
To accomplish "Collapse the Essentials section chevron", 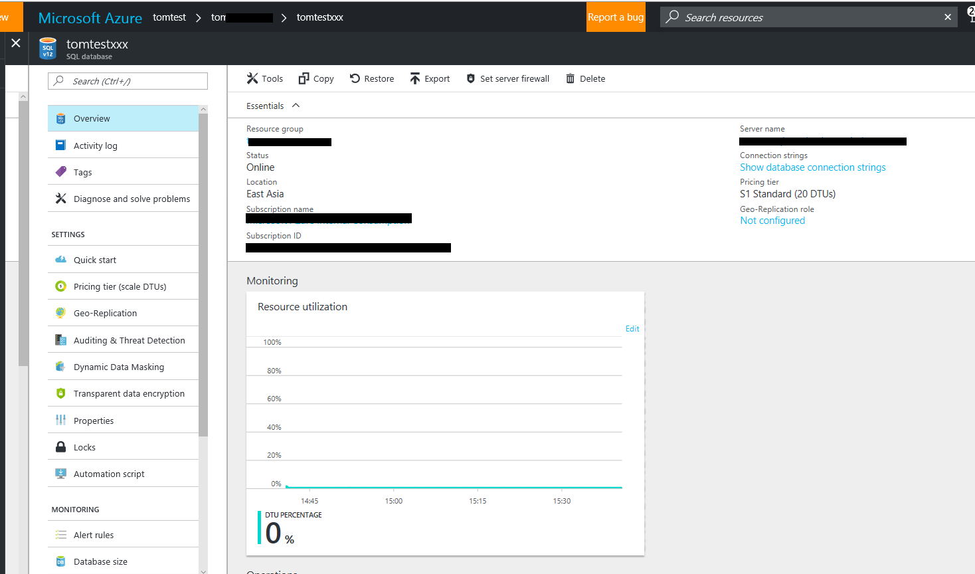I will tap(296, 105).
